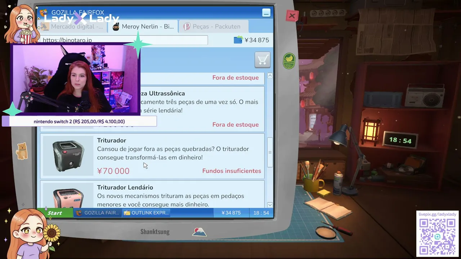The height and width of the screenshot is (259, 461).
Task: Switch to the Mercado digital tab
Action: 72,27
